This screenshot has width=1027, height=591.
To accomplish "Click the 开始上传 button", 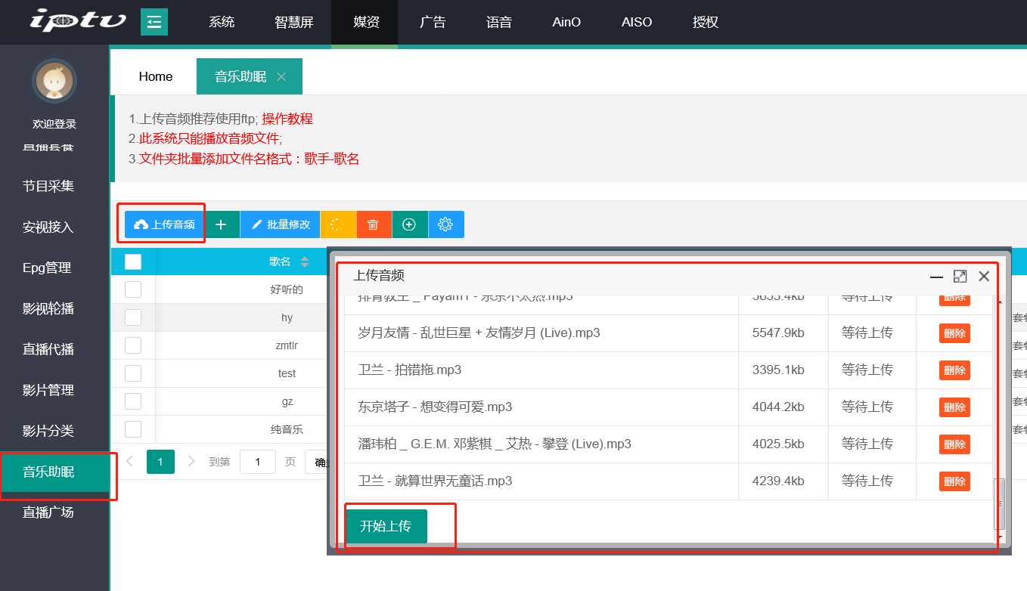I will click(386, 526).
